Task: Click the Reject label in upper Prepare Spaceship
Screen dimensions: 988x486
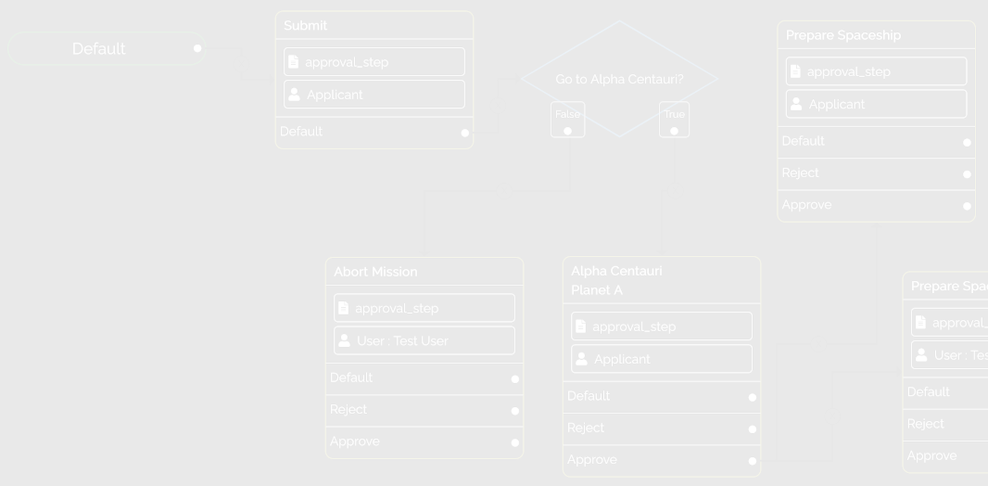Action: coord(800,173)
